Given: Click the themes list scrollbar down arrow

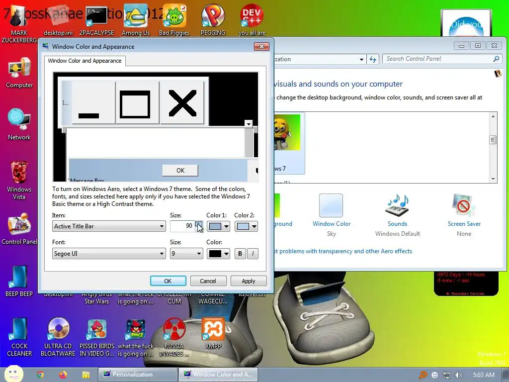Looking at the screenshot, I should tap(493, 179).
